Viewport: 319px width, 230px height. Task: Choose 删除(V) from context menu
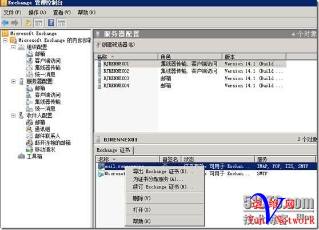click(x=165, y=199)
